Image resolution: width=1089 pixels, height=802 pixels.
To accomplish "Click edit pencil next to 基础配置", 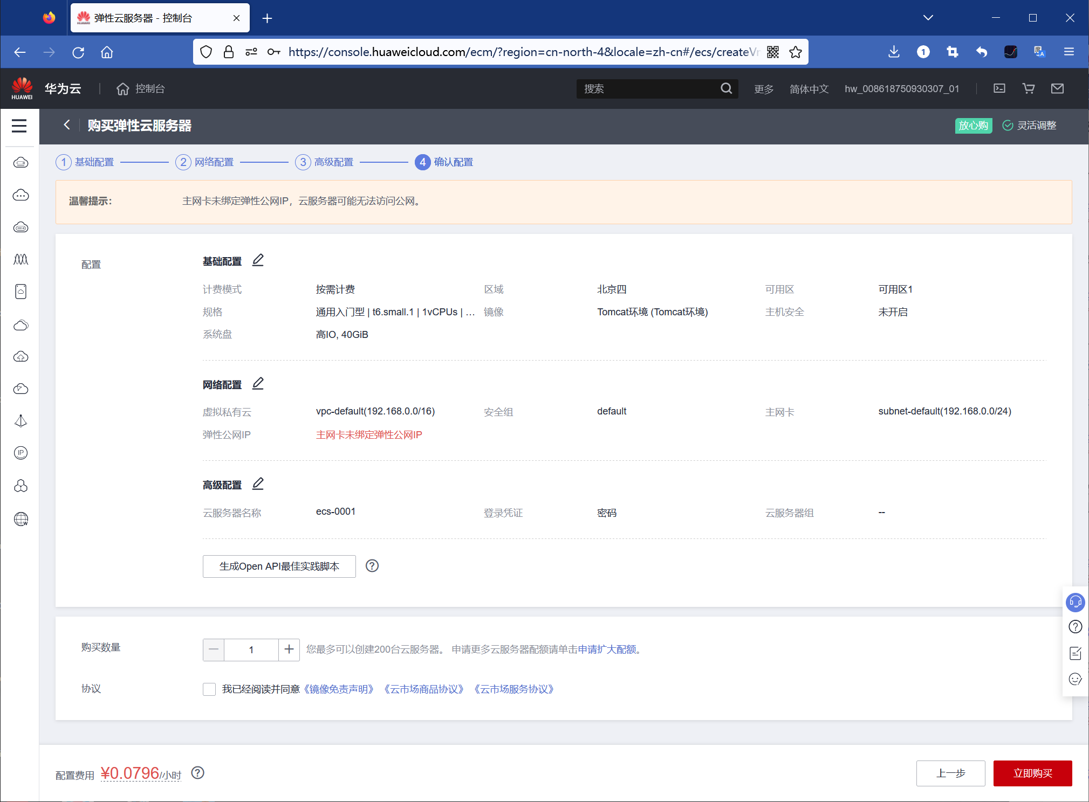I will coord(258,260).
